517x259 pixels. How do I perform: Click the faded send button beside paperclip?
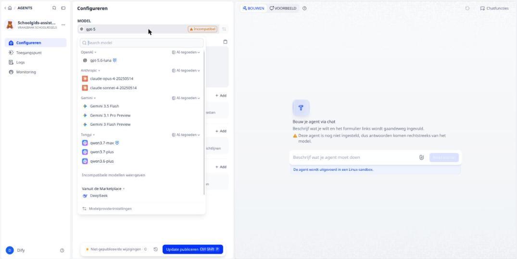click(444, 157)
